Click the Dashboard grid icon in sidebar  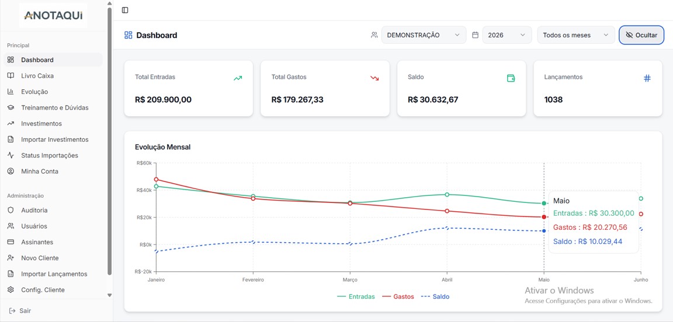pyautogui.click(x=11, y=60)
